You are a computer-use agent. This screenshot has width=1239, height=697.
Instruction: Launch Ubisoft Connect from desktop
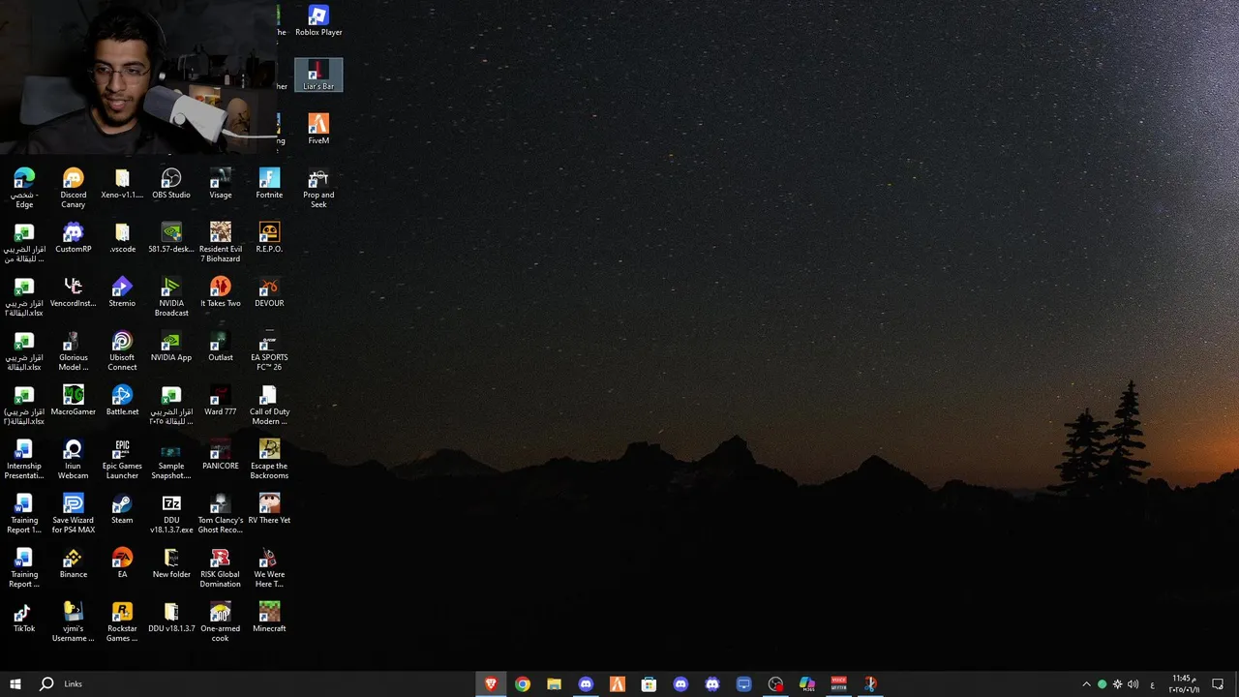pyautogui.click(x=122, y=350)
